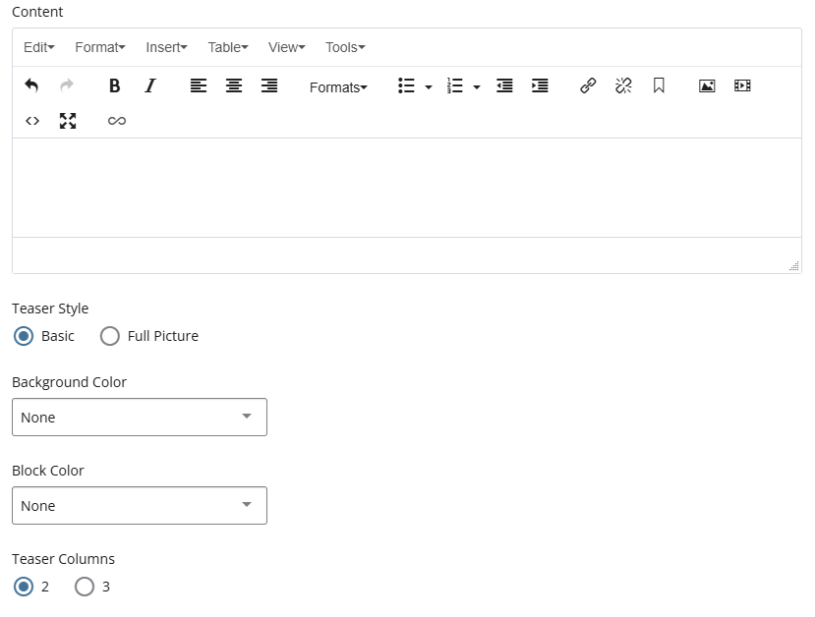Open the Background Color dropdown
This screenshot has width=815, height=617.
click(x=140, y=418)
